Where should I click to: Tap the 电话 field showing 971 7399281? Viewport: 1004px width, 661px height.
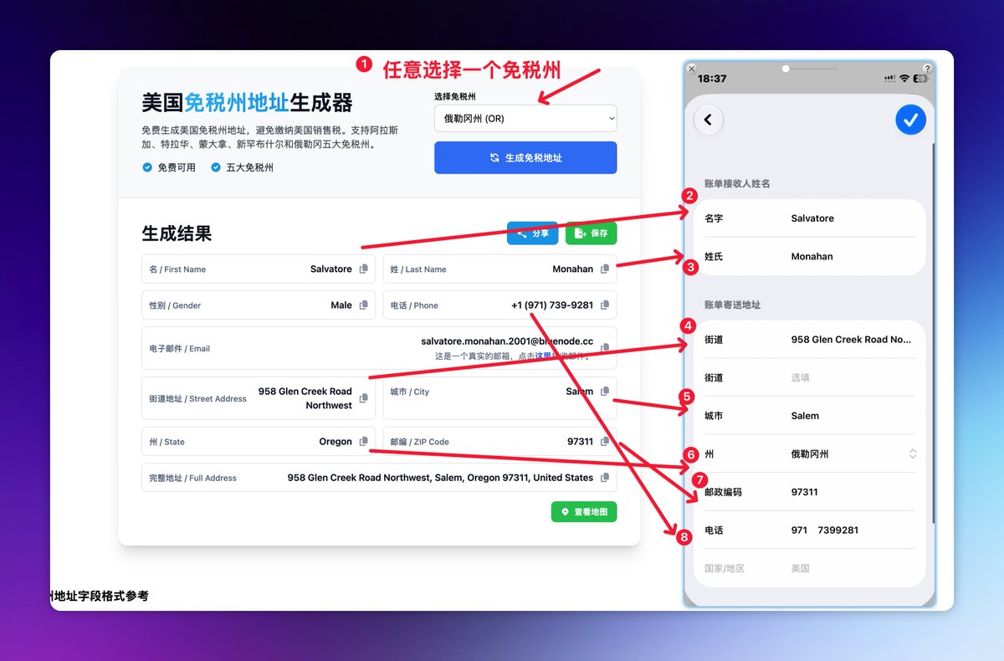tap(810, 530)
